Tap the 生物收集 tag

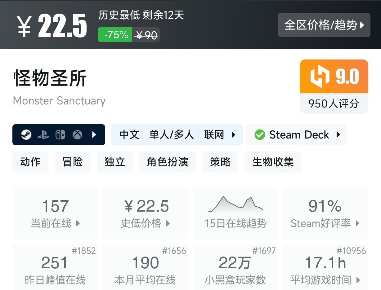click(x=273, y=162)
